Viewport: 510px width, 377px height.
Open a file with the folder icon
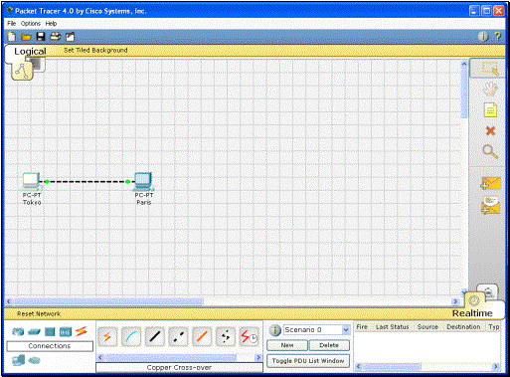[26, 37]
